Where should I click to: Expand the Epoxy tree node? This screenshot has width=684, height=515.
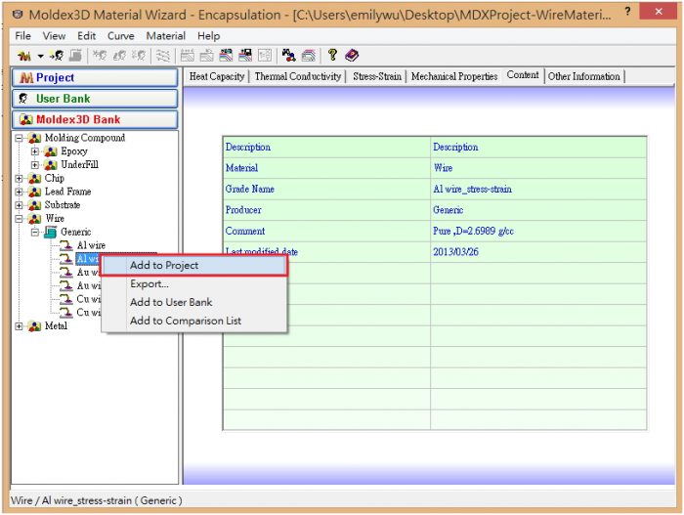35,151
